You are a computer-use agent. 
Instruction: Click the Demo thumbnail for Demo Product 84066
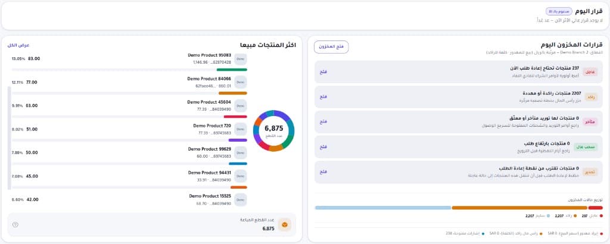click(x=241, y=82)
